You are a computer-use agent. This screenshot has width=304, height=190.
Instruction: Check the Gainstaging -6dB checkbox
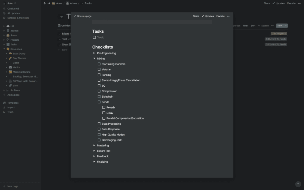point(99,140)
